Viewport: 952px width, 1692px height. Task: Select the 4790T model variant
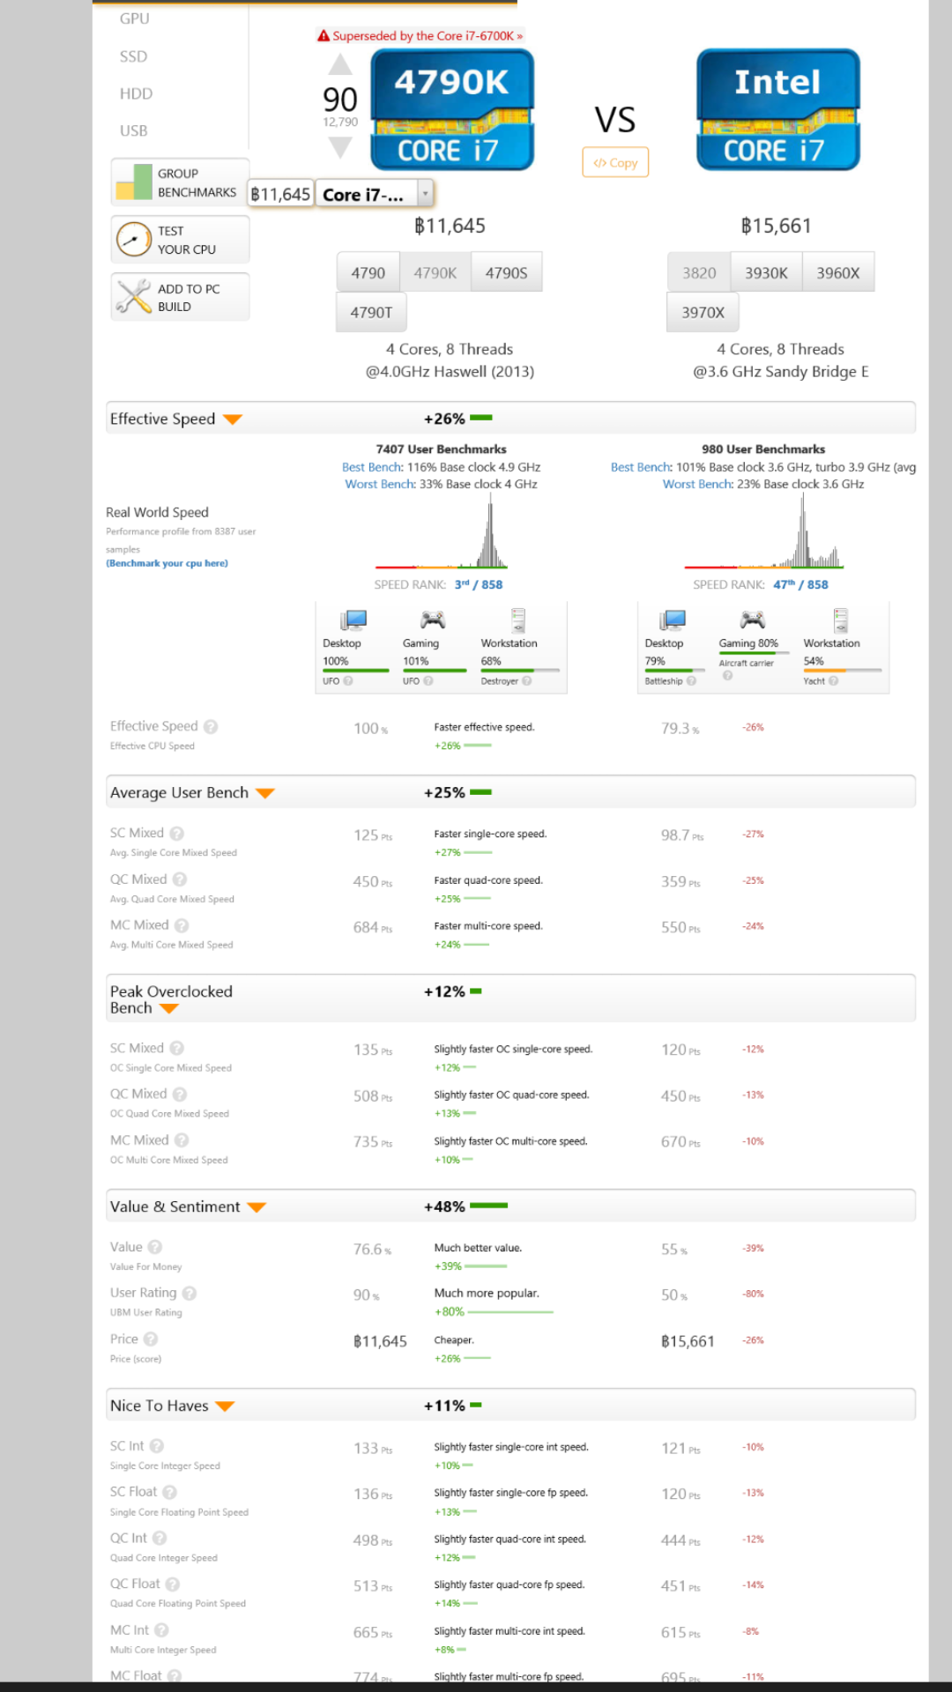point(371,312)
